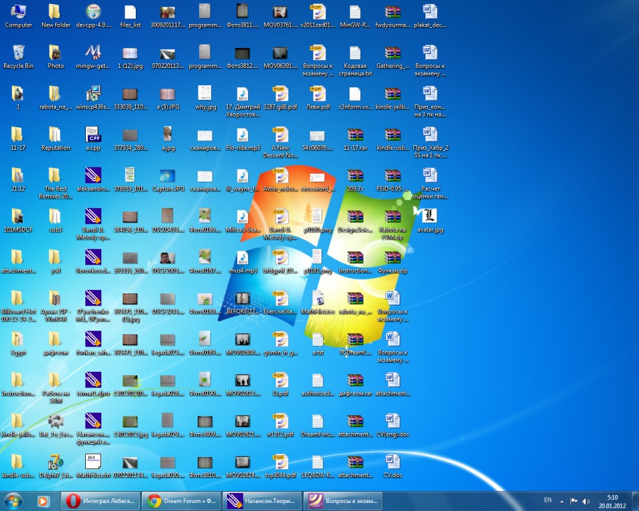The width and height of the screenshot is (639, 511).
Task: Click the avatar.jpg image icon
Action: pos(431,221)
